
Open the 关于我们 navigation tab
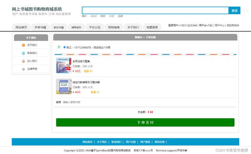tap(133, 27)
